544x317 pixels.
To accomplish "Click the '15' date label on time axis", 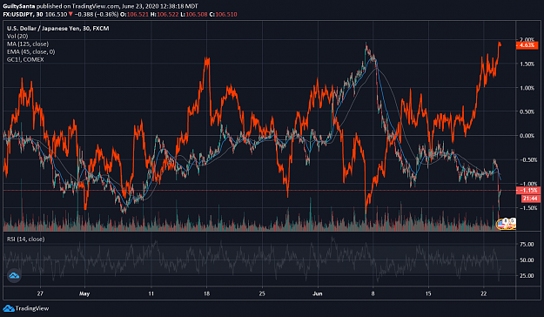I will click(x=428, y=293).
